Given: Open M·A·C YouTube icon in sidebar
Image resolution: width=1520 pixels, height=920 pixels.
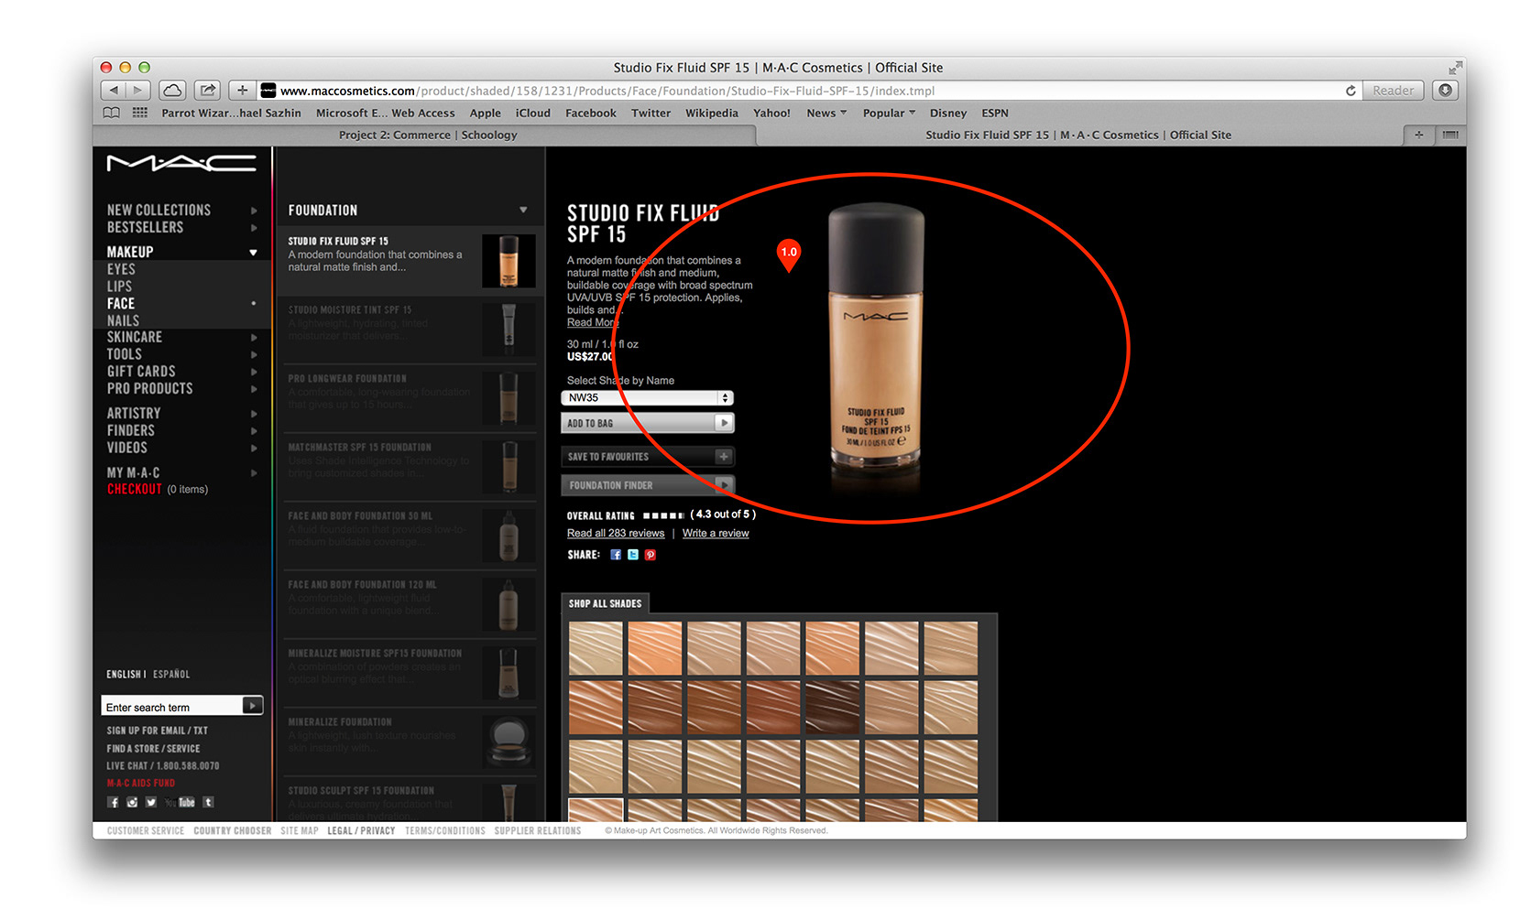Looking at the screenshot, I should [180, 802].
